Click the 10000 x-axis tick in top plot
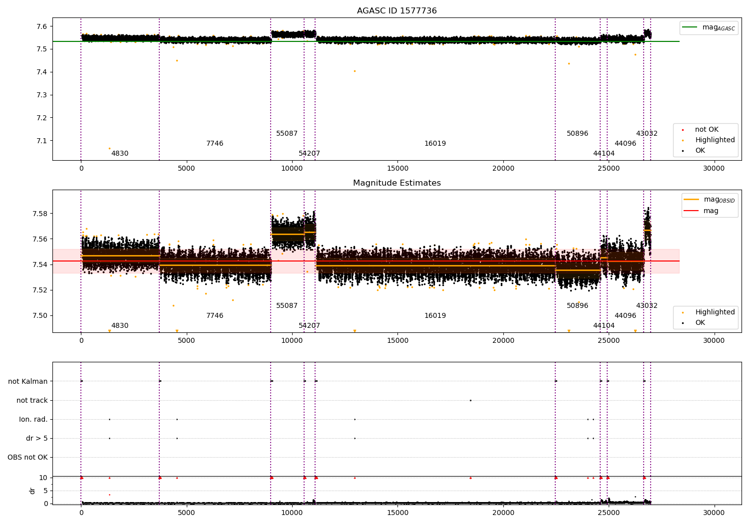This screenshot has width=749, height=524. (x=292, y=169)
